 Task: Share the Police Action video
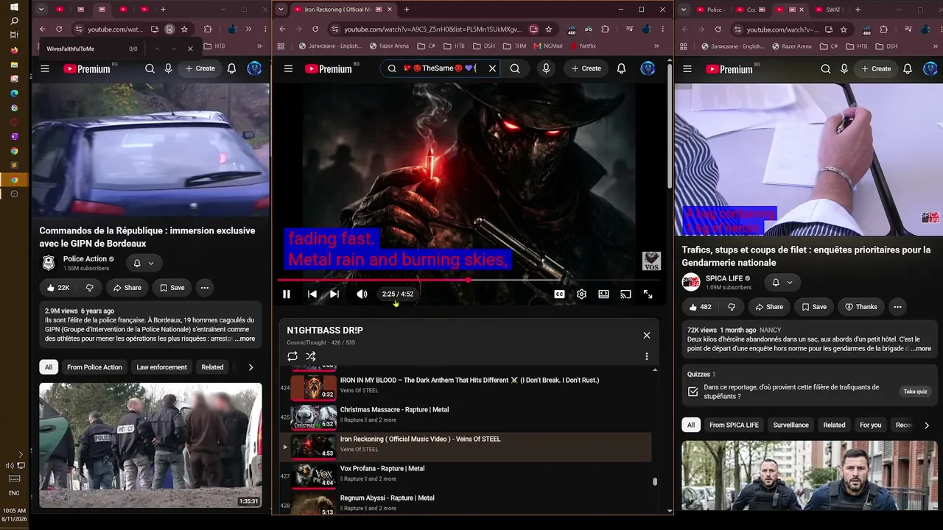[x=127, y=288]
